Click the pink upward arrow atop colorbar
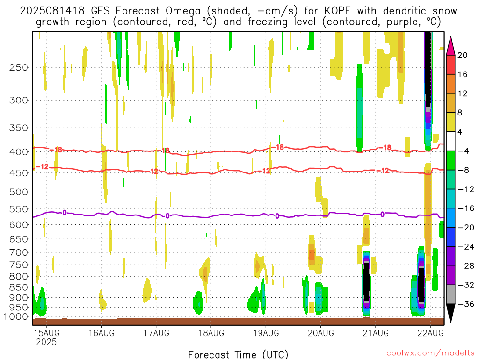 (450, 46)
